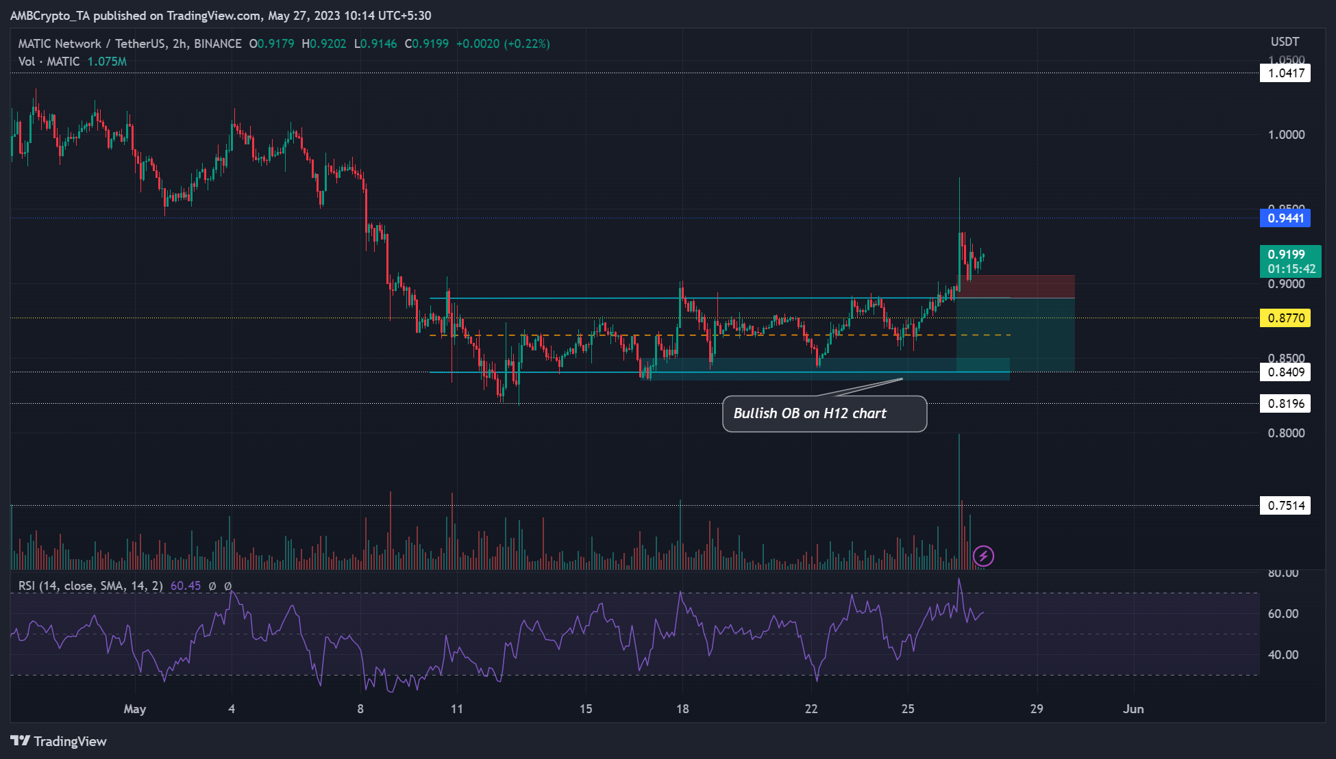Click the 0.8000 price scale tick
The width and height of the screenshot is (1336, 759).
pyautogui.click(x=1286, y=433)
